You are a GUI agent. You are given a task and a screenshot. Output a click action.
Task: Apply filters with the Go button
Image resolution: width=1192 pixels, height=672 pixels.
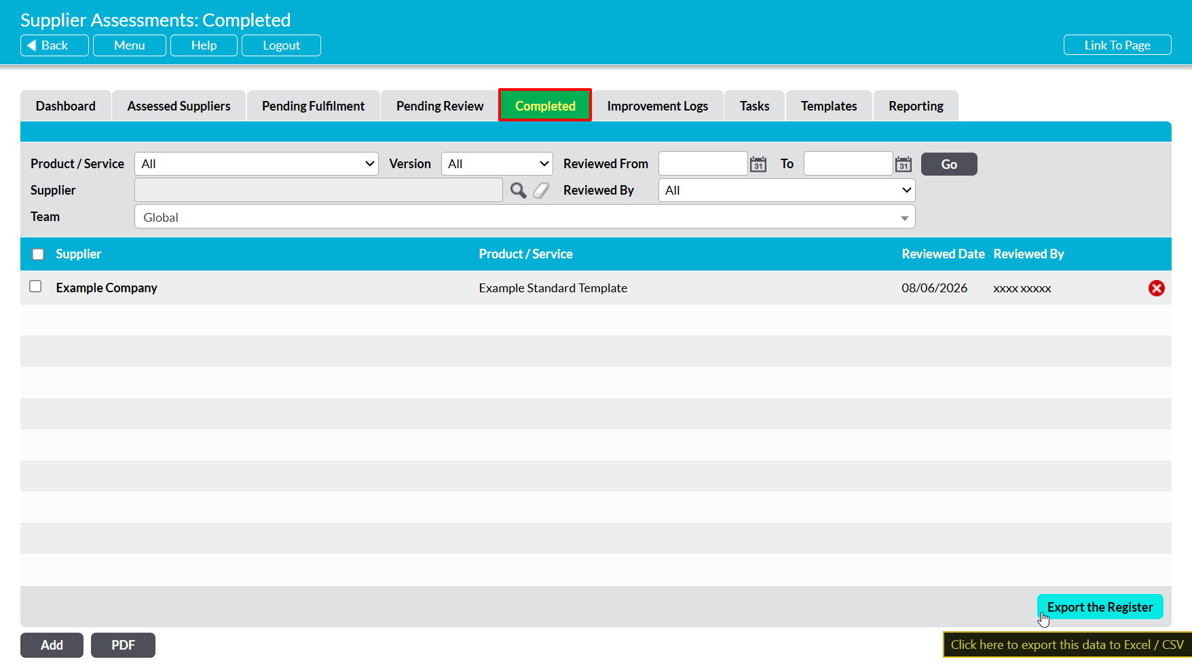pos(949,164)
